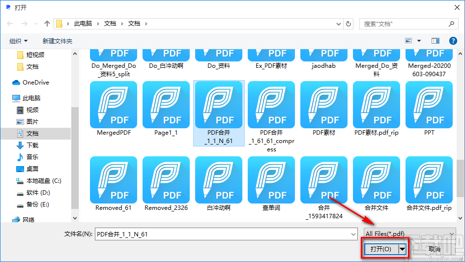Click the file list vertical scrollbar thumb
Image resolution: width=465 pixels, height=262 pixels.
460,178
